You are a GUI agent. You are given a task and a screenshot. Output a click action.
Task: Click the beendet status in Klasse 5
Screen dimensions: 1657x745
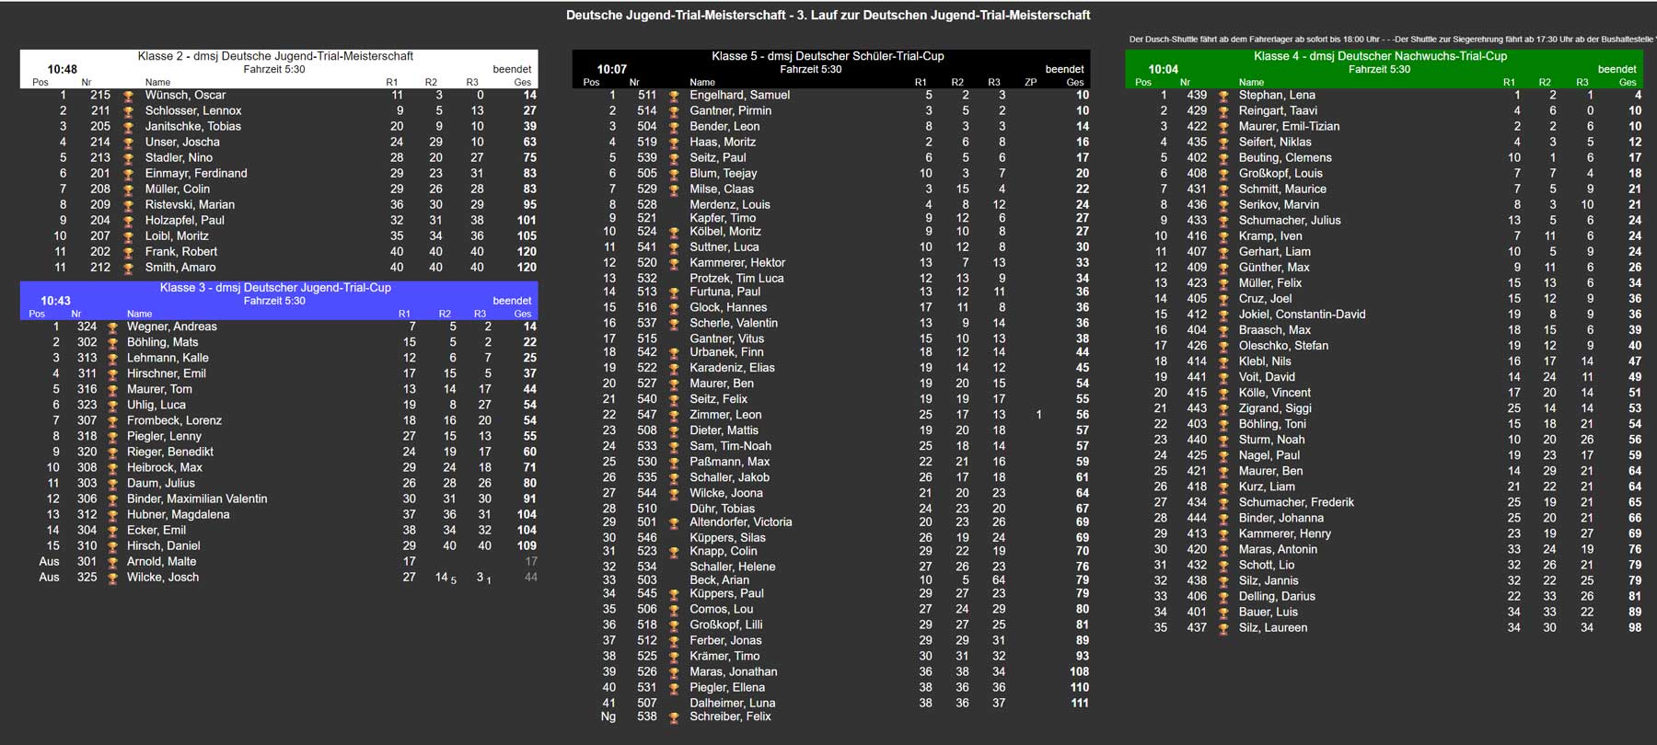pyautogui.click(x=1064, y=69)
